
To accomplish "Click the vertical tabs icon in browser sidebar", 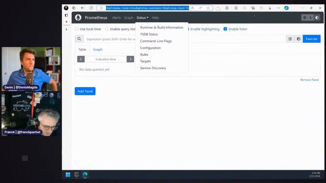I will (66, 15).
